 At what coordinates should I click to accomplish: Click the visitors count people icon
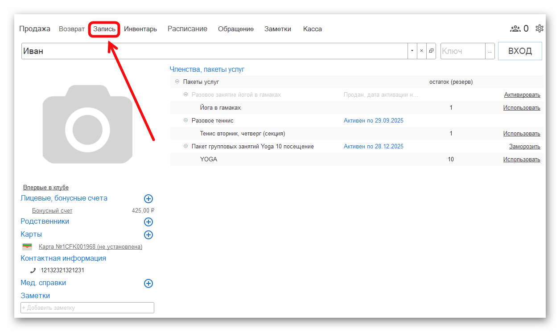coord(515,29)
